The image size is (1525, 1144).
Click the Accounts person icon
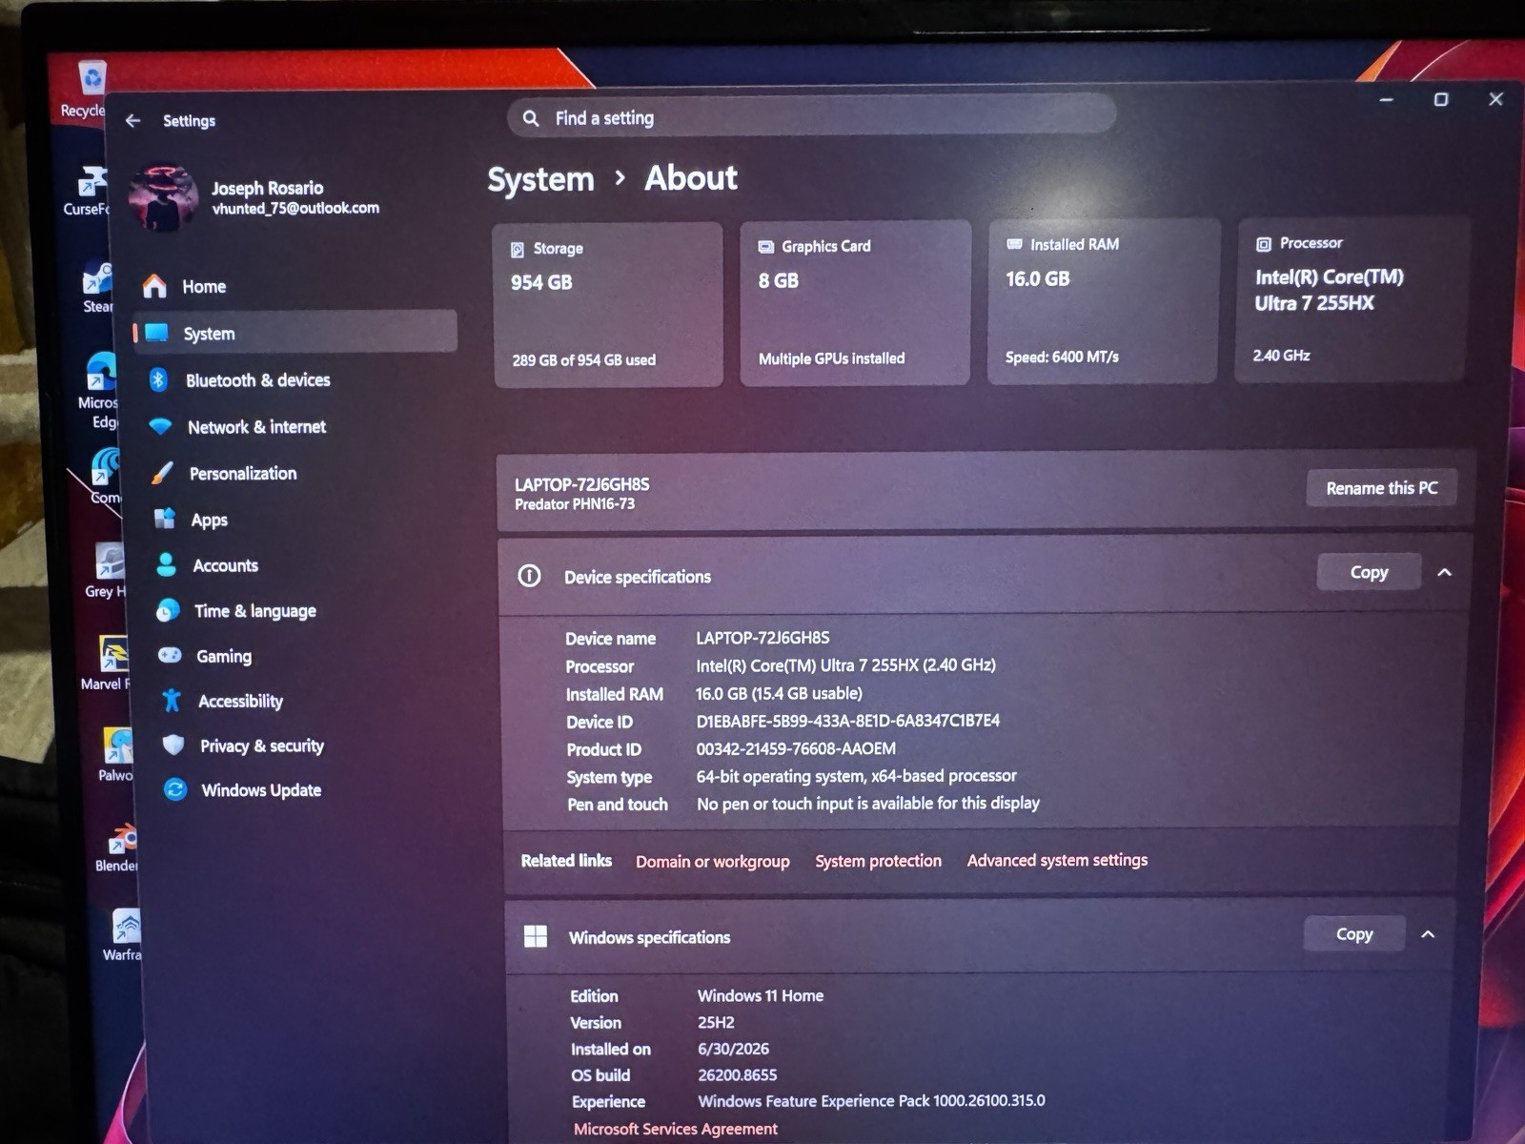point(166,564)
